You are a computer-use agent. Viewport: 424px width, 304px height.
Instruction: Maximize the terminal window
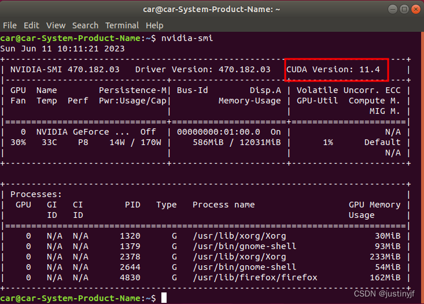tap(404, 9)
